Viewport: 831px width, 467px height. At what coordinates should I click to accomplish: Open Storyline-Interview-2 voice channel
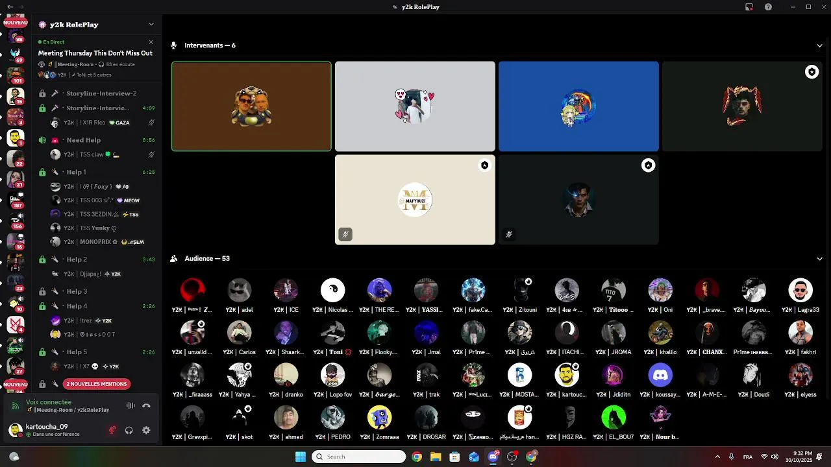coord(95,93)
